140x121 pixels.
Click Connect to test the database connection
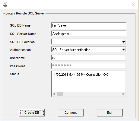(x=71, y=113)
